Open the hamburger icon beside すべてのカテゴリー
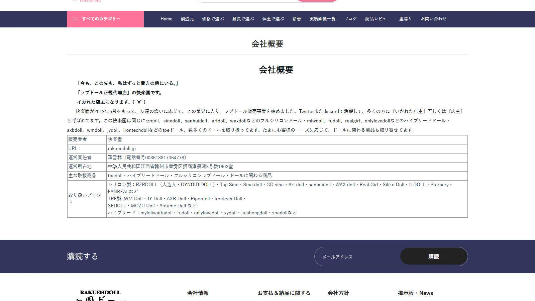This screenshot has width=535, height=301. pos(75,19)
